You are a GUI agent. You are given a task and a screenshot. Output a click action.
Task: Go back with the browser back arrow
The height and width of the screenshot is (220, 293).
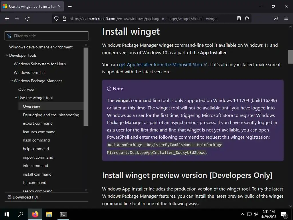(7, 19)
